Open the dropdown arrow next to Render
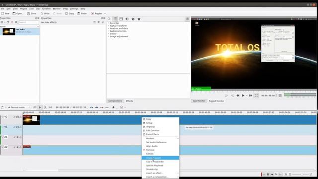Image resolution: width=318 pixels, height=179 pixels. coord(105,13)
